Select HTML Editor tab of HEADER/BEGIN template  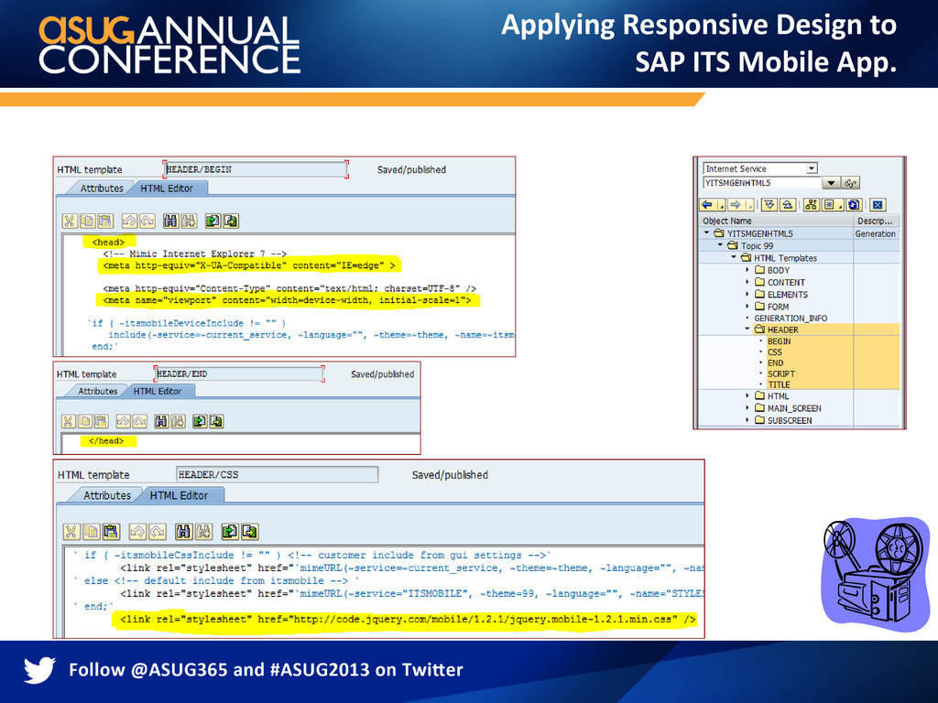pyautogui.click(x=167, y=189)
